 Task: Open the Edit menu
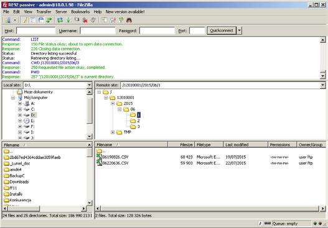point(16,12)
